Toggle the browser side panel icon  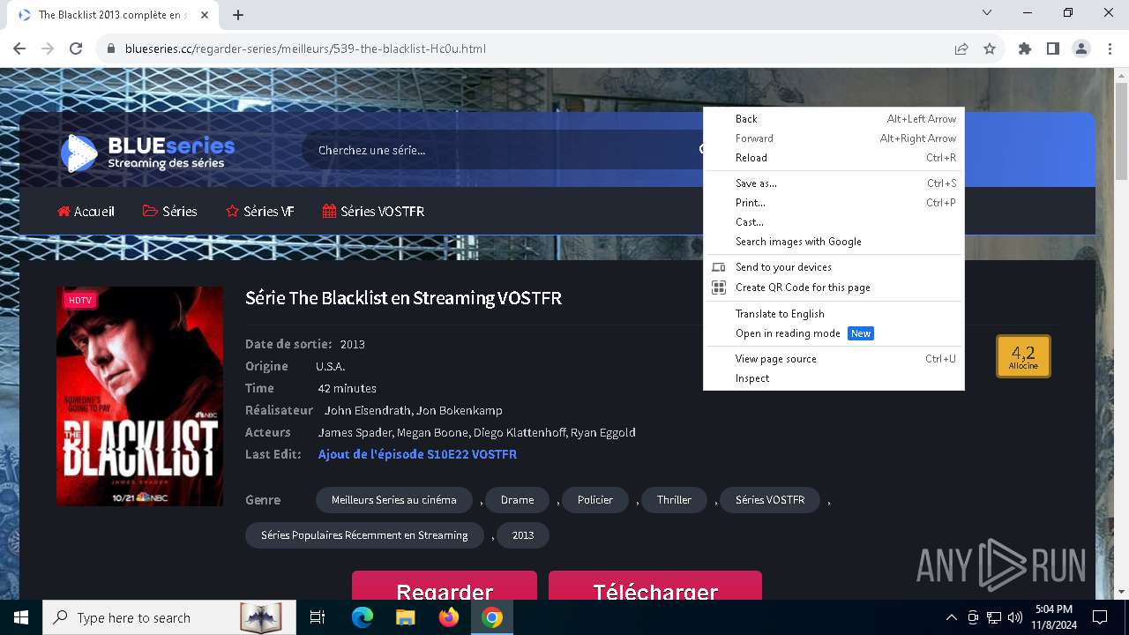pyautogui.click(x=1053, y=49)
